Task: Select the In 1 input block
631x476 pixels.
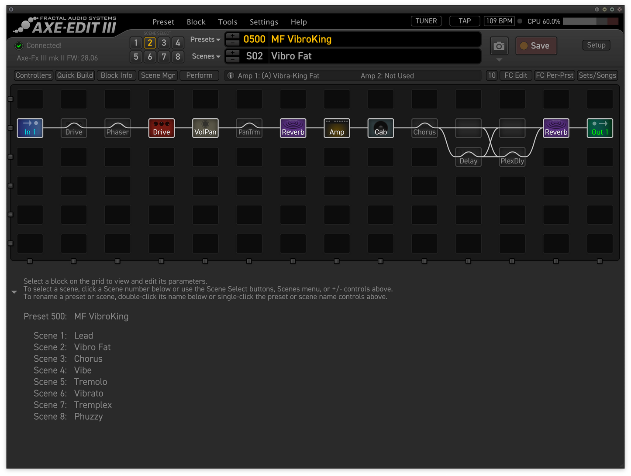Action: (30, 128)
